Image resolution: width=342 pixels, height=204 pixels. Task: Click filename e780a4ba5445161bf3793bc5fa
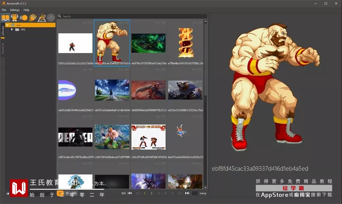point(186,63)
